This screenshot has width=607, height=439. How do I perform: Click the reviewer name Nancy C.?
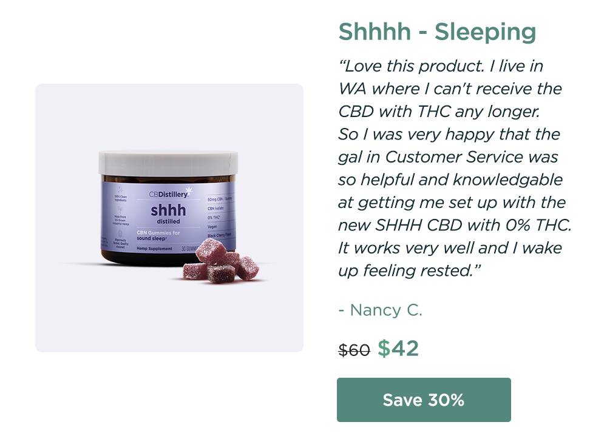381,310
